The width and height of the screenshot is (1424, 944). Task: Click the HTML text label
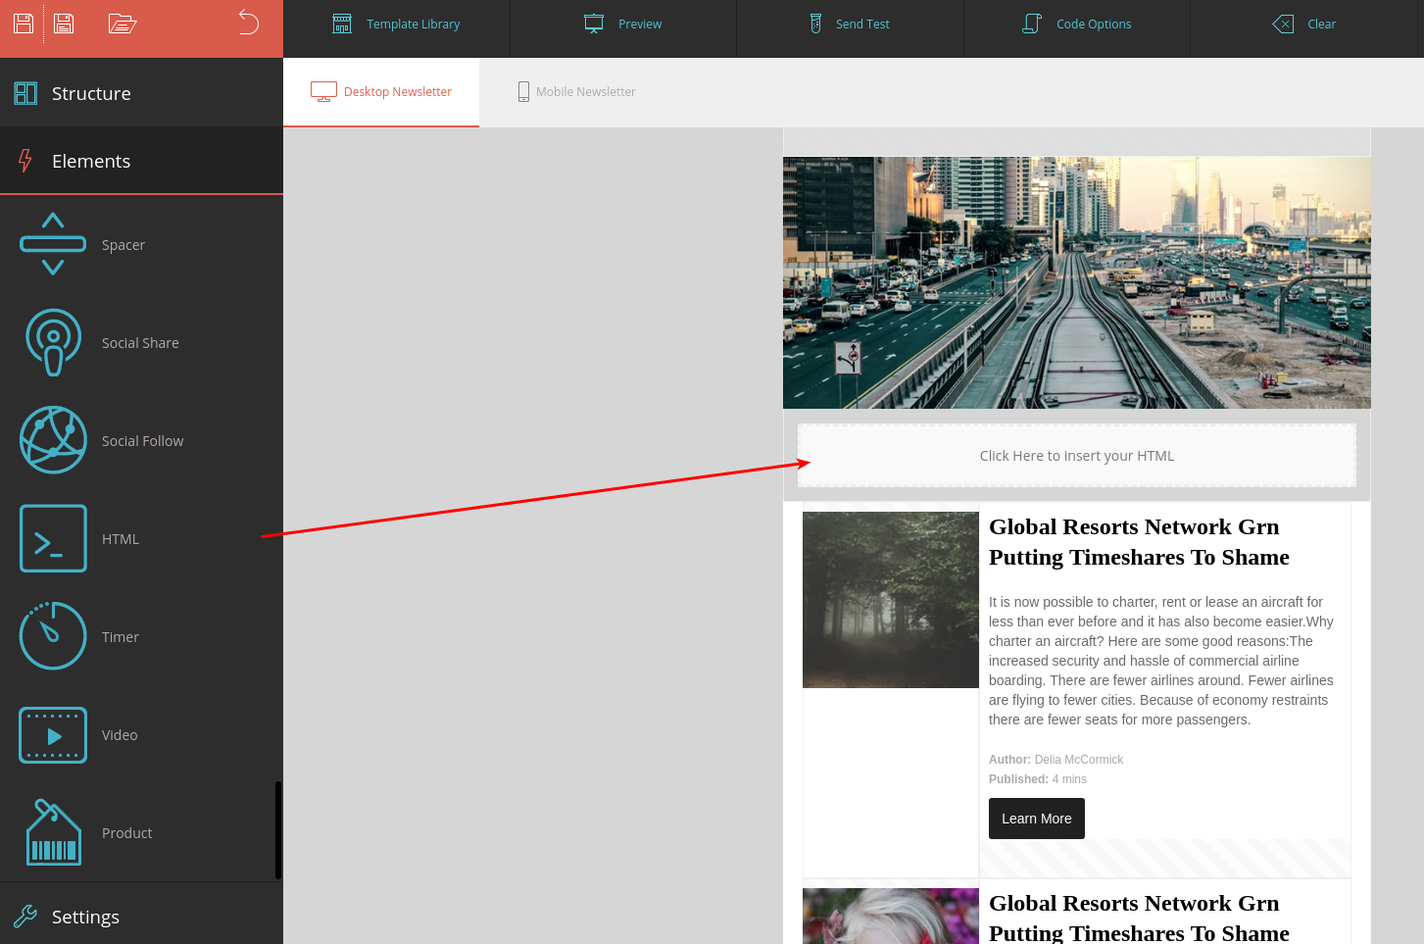(x=121, y=539)
